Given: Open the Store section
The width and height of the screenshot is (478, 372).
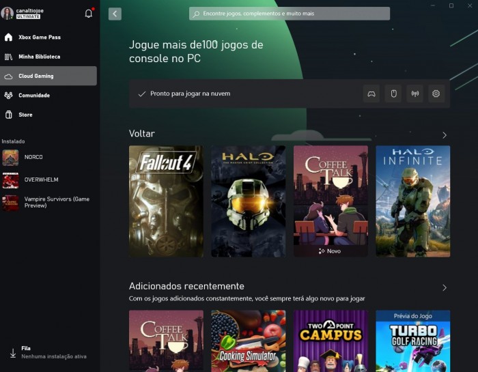Looking at the screenshot, I should [48, 115].
